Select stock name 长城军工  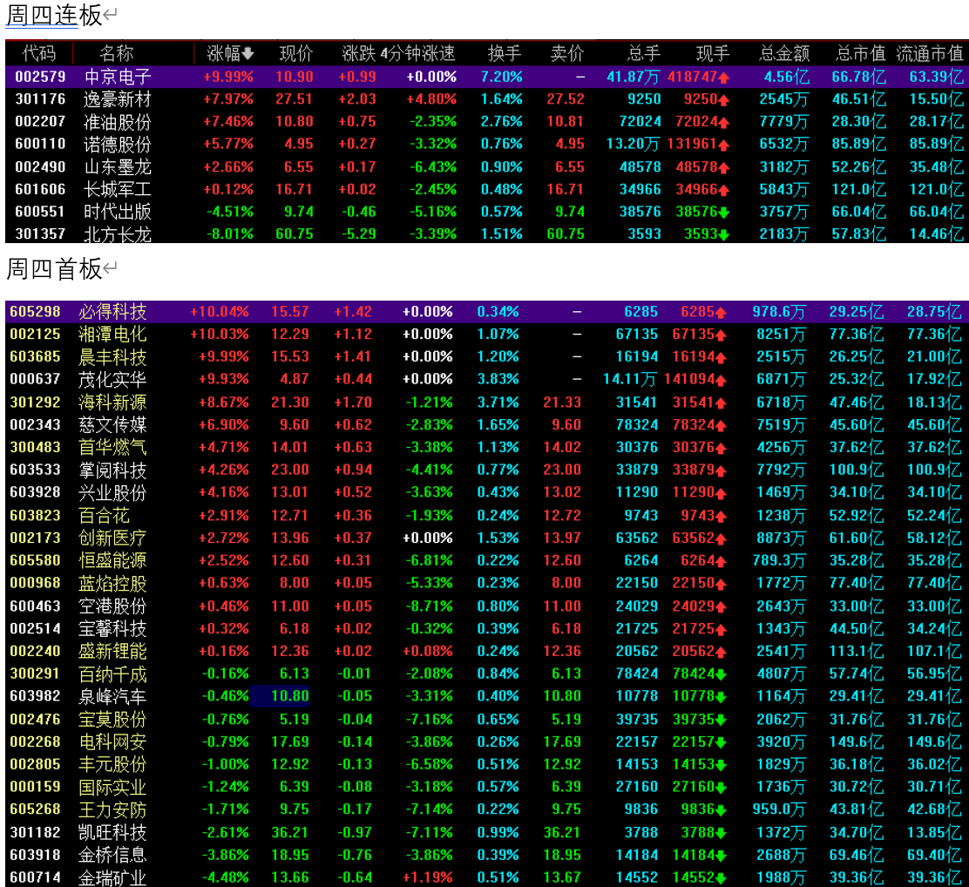[x=118, y=189]
